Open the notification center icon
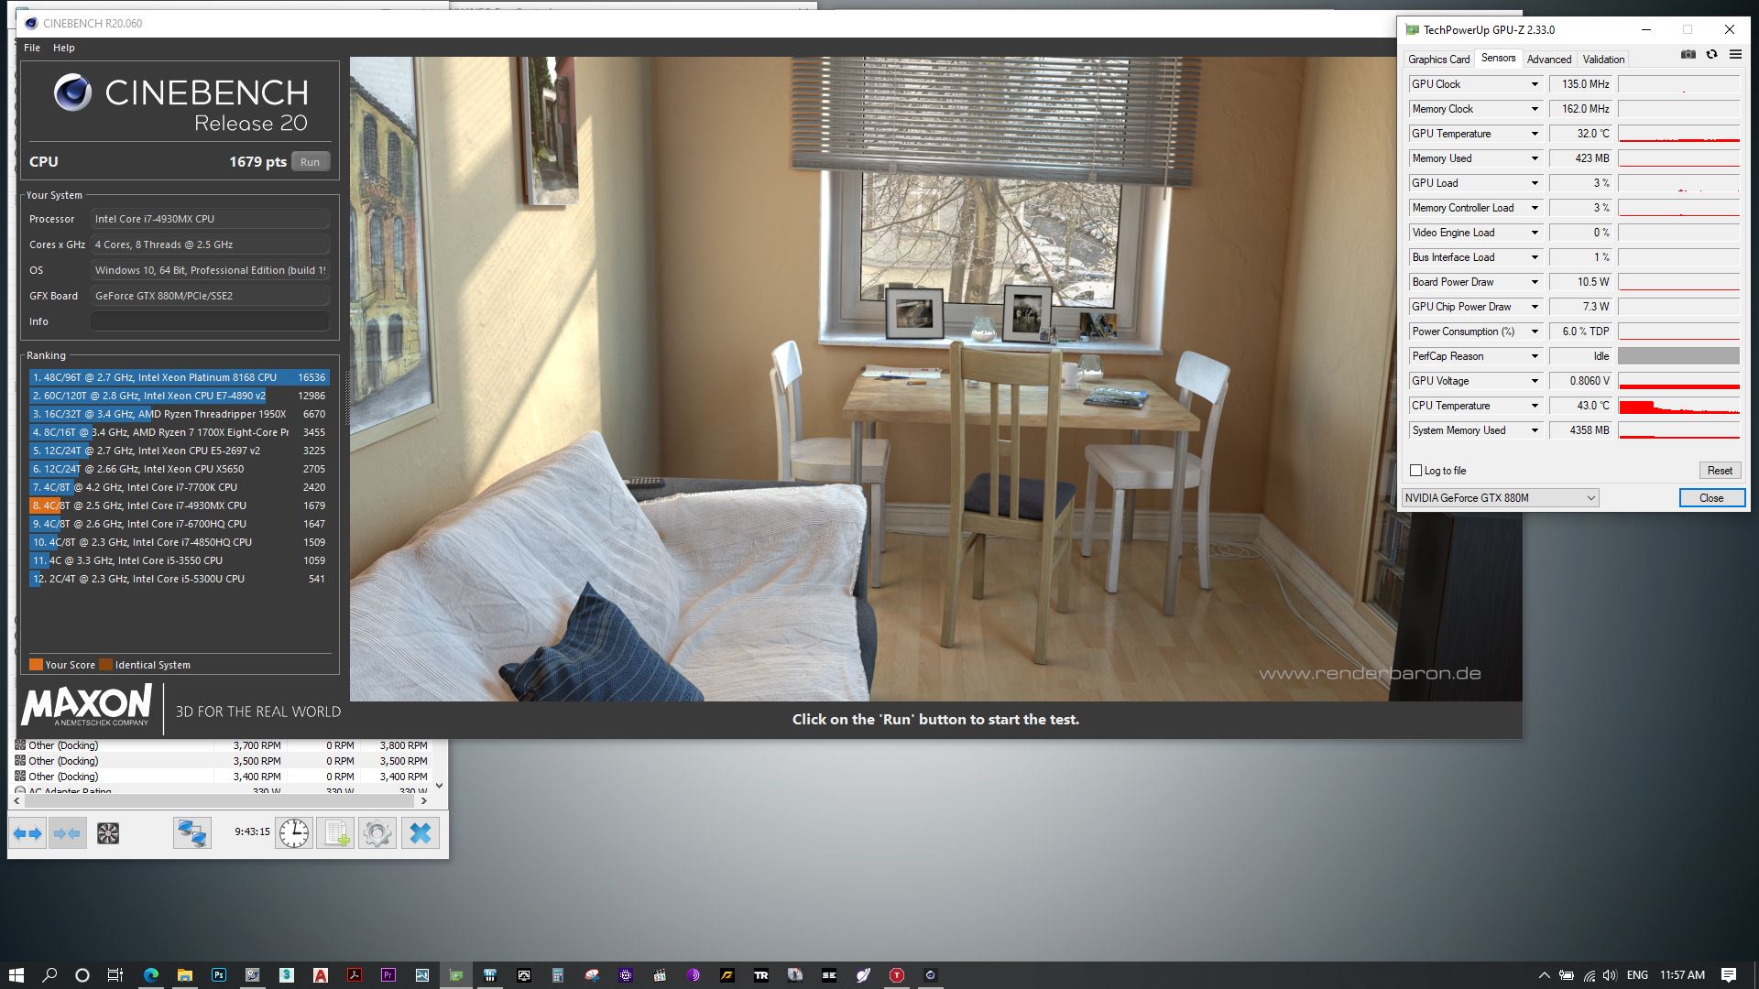 click(1729, 975)
